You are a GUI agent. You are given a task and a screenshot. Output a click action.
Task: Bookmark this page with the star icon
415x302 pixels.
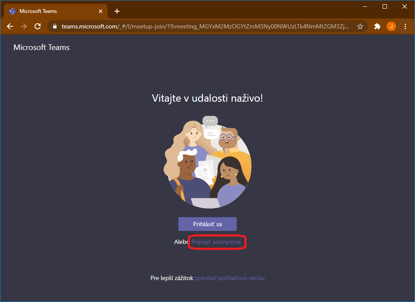(360, 26)
